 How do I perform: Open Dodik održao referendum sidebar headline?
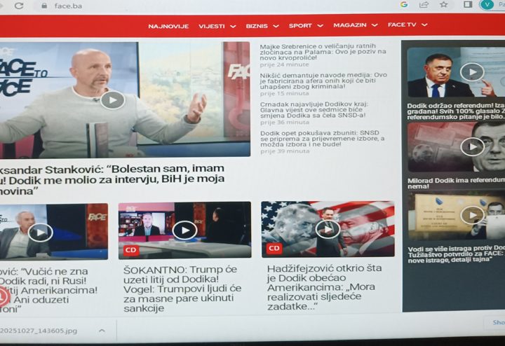455,111
